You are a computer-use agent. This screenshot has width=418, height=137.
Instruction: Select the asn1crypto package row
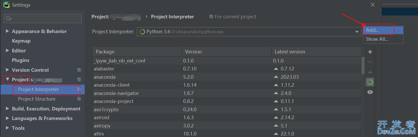click(x=227, y=109)
